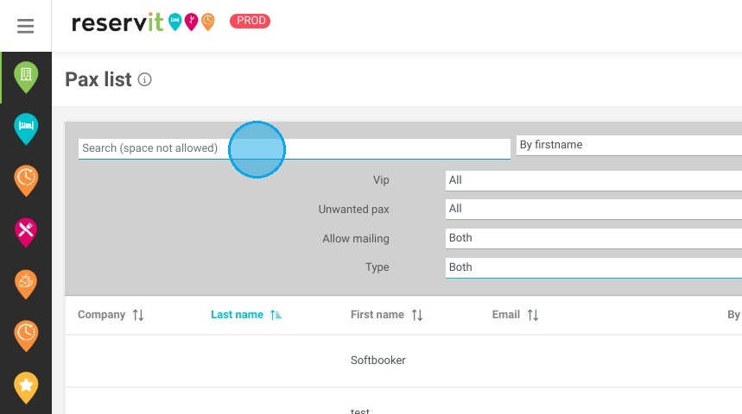
Task: Open the Vip filter dropdown
Action: pos(593,180)
